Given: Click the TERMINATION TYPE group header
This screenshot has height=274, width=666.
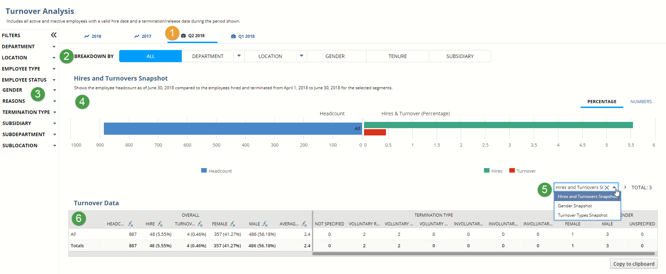Looking at the screenshot, I should click(x=434, y=215).
